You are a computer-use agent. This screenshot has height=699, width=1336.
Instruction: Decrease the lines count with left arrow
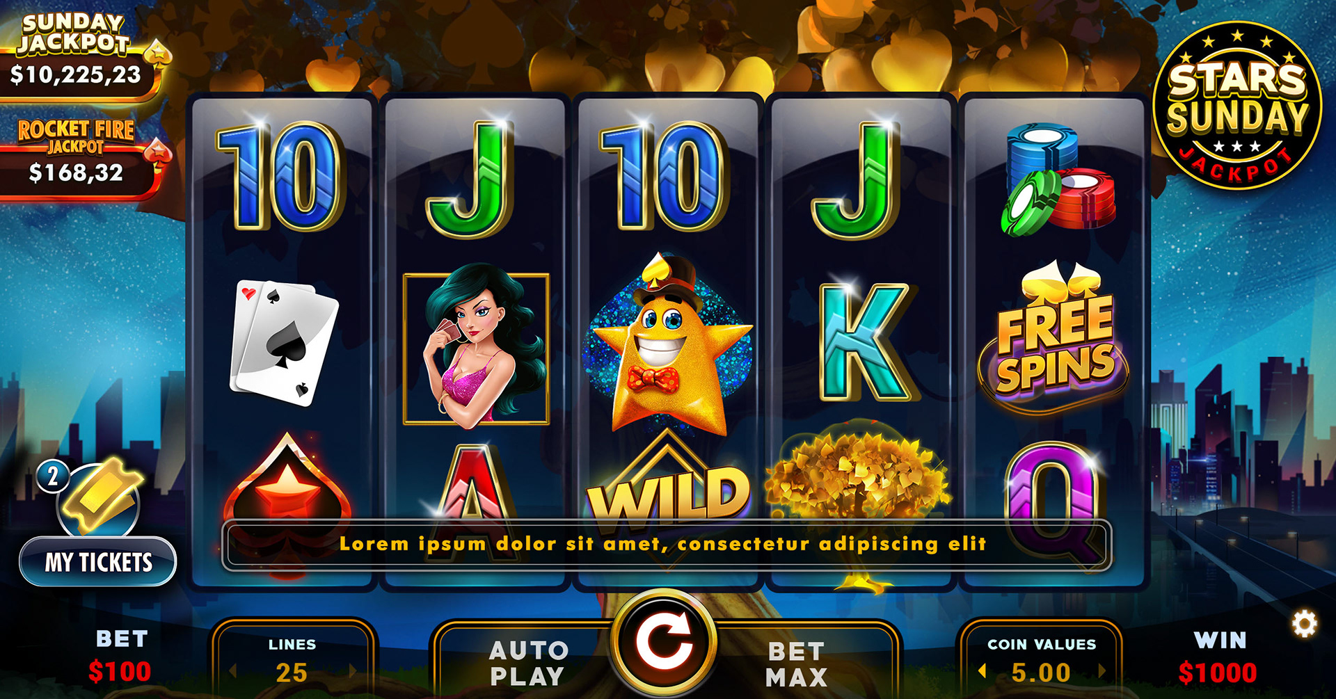click(x=234, y=671)
